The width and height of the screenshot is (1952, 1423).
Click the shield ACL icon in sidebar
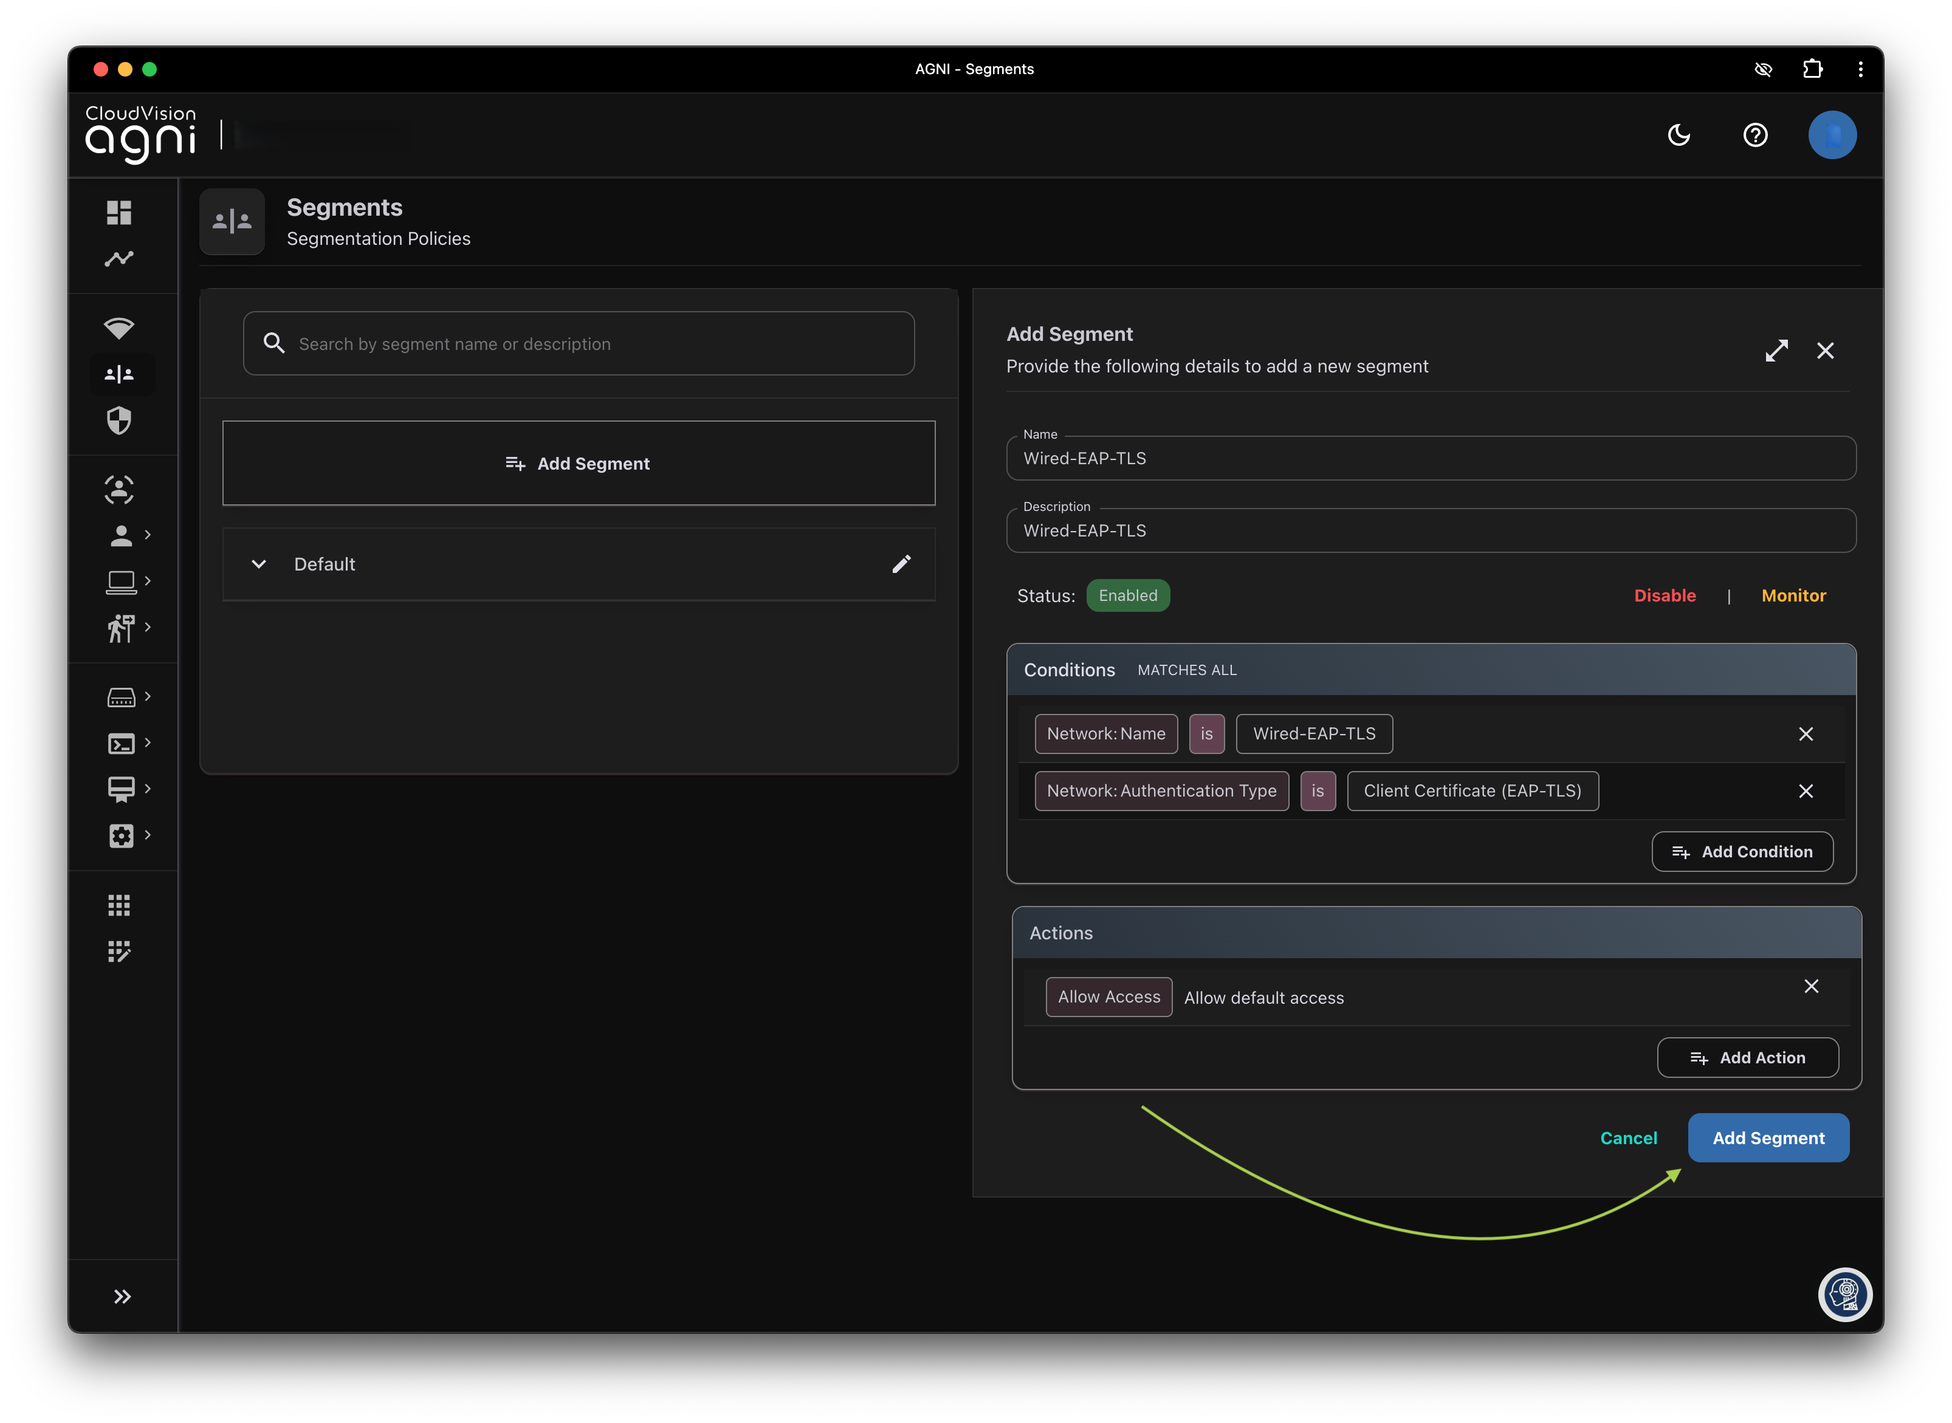coord(119,420)
